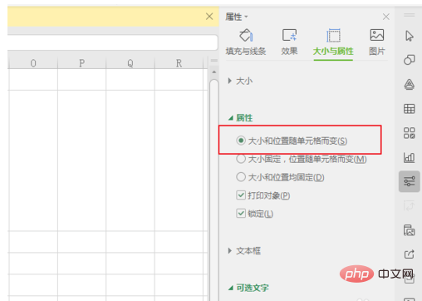Open the four-squares apps icon in sidebar
422x301 pixels.
(x=410, y=133)
